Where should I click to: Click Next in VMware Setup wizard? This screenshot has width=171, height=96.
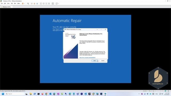click(x=95, y=61)
